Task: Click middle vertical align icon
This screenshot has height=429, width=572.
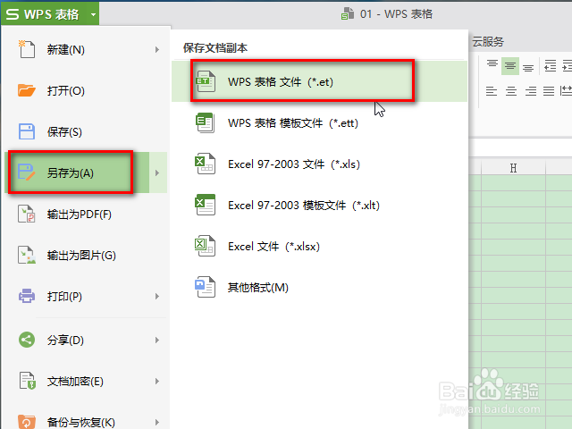Action: (x=510, y=66)
